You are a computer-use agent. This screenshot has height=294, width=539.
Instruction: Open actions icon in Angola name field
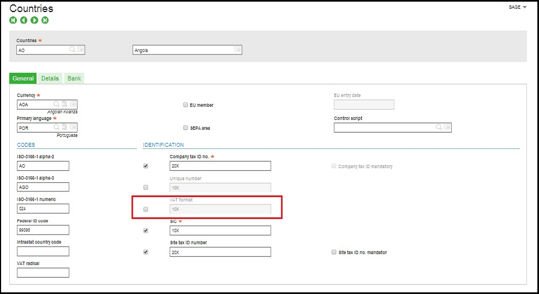point(237,50)
